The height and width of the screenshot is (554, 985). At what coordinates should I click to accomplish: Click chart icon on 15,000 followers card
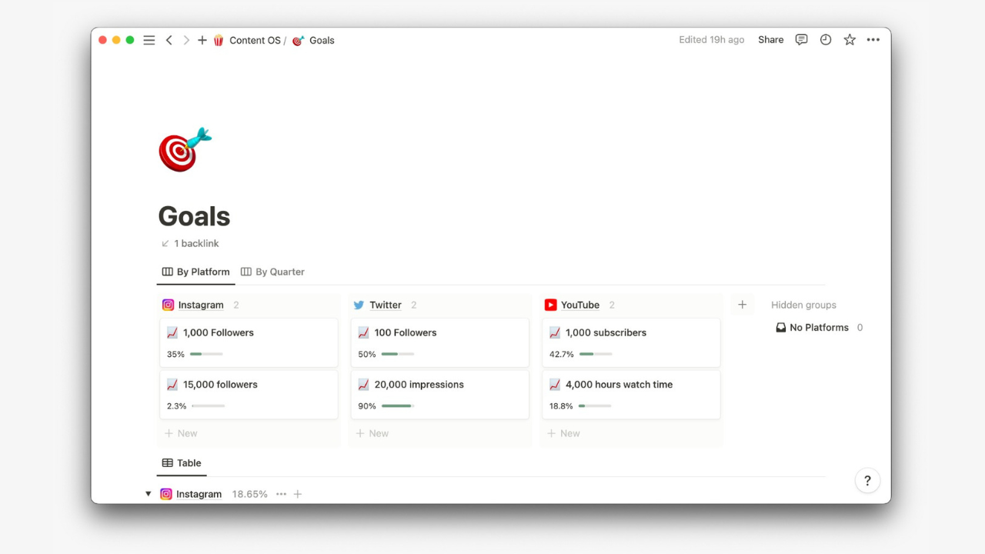tap(172, 385)
